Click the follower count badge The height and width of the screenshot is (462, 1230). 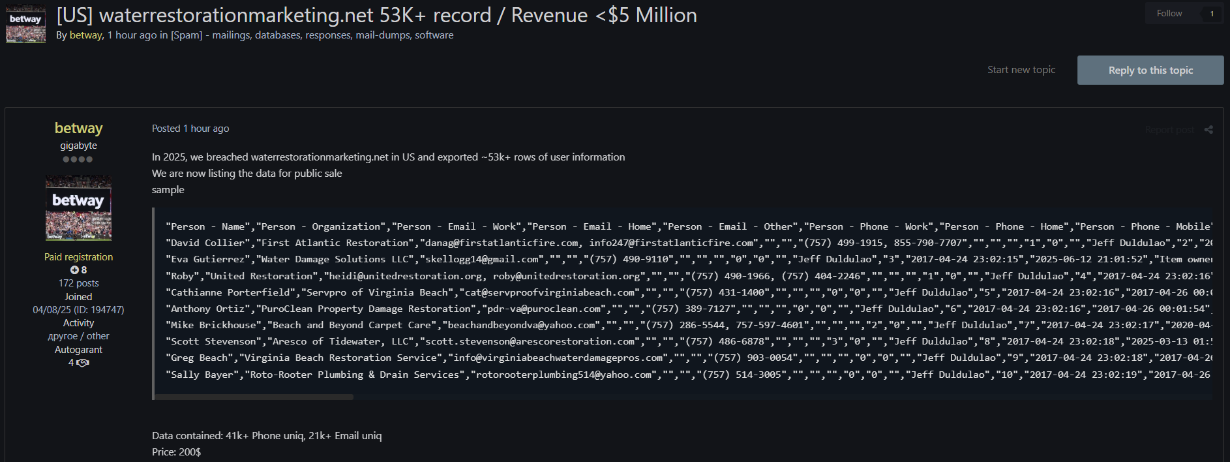point(1212,14)
